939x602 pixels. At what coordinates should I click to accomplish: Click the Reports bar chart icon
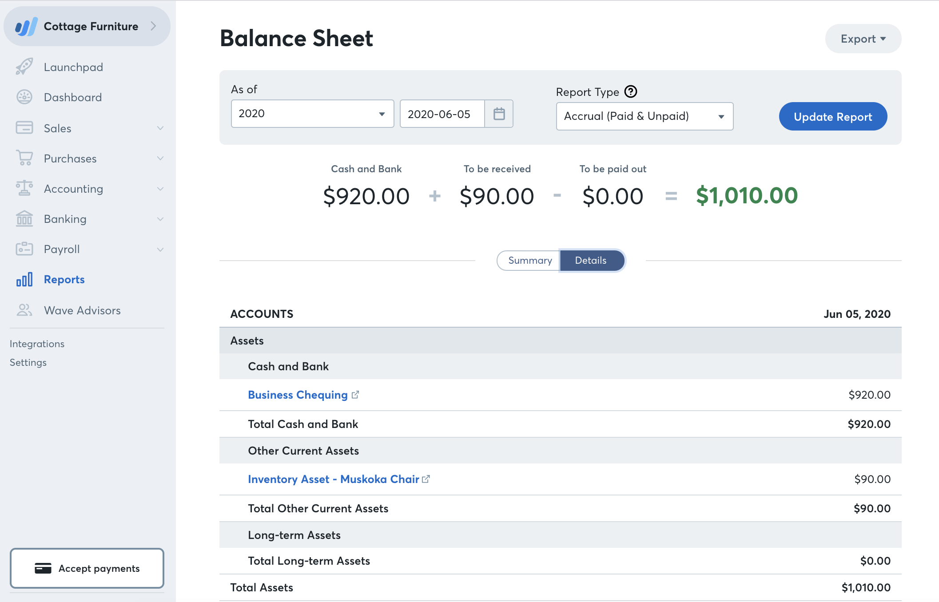coord(24,279)
